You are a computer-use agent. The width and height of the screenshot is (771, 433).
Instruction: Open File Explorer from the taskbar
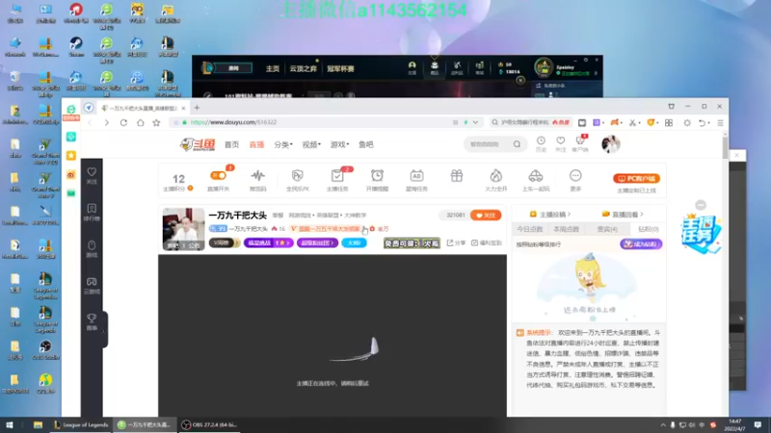tap(38, 424)
